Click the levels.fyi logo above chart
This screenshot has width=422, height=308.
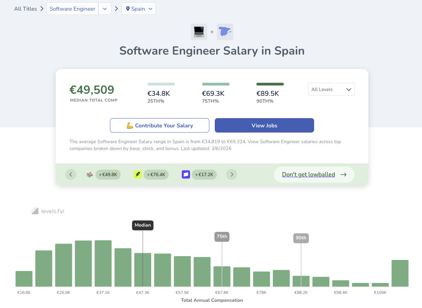pyautogui.click(x=48, y=211)
